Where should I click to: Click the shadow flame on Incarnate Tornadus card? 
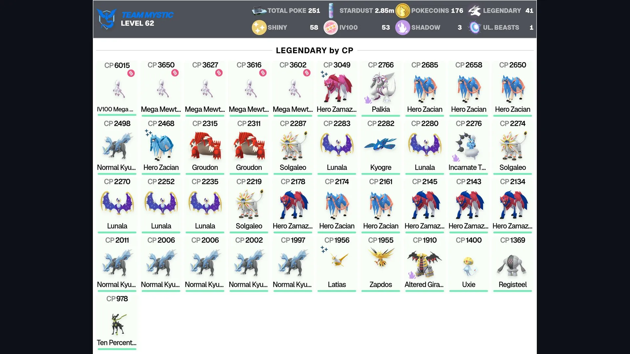tap(456, 158)
